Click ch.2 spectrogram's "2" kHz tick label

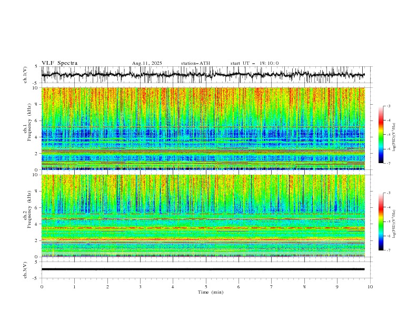tap(37, 240)
